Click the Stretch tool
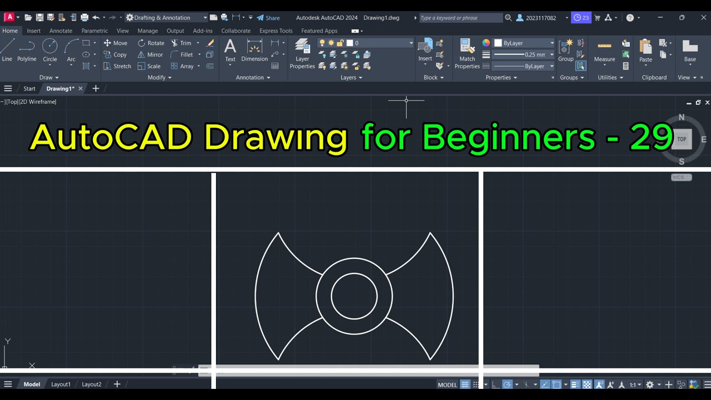The height and width of the screenshot is (400, 711). (117, 66)
